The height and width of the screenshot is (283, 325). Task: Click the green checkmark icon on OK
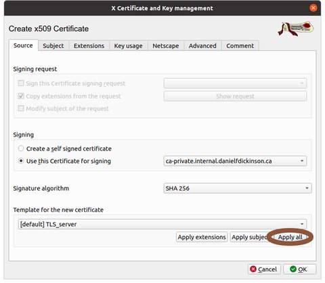pos(293,269)
